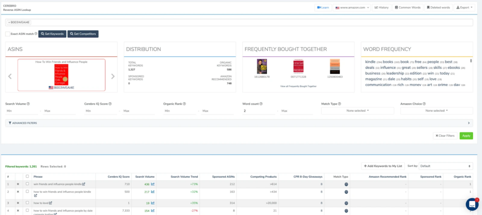The width and height of the screenshot is (482, 215).
Task: Open external link for row 1 phrase
Action: point(84,184)
